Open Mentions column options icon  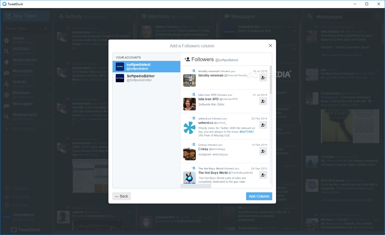click(x=212, y=16)
